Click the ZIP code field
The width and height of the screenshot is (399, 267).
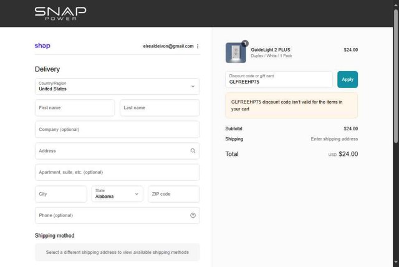[174, 194]
